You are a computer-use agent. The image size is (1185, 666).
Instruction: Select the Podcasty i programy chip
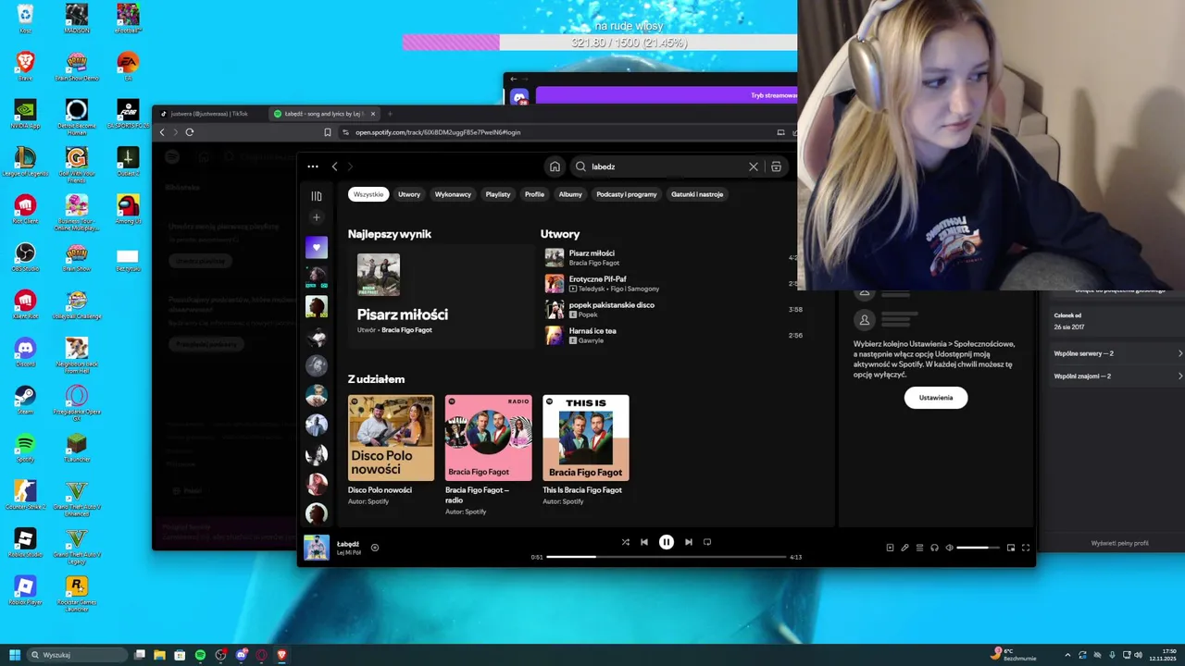tap(627, 194)
